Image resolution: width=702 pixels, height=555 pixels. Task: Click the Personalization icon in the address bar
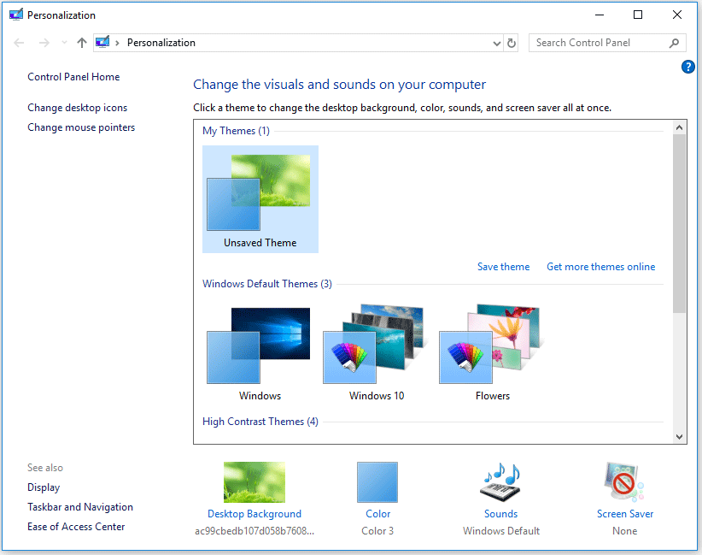(102, 41)
